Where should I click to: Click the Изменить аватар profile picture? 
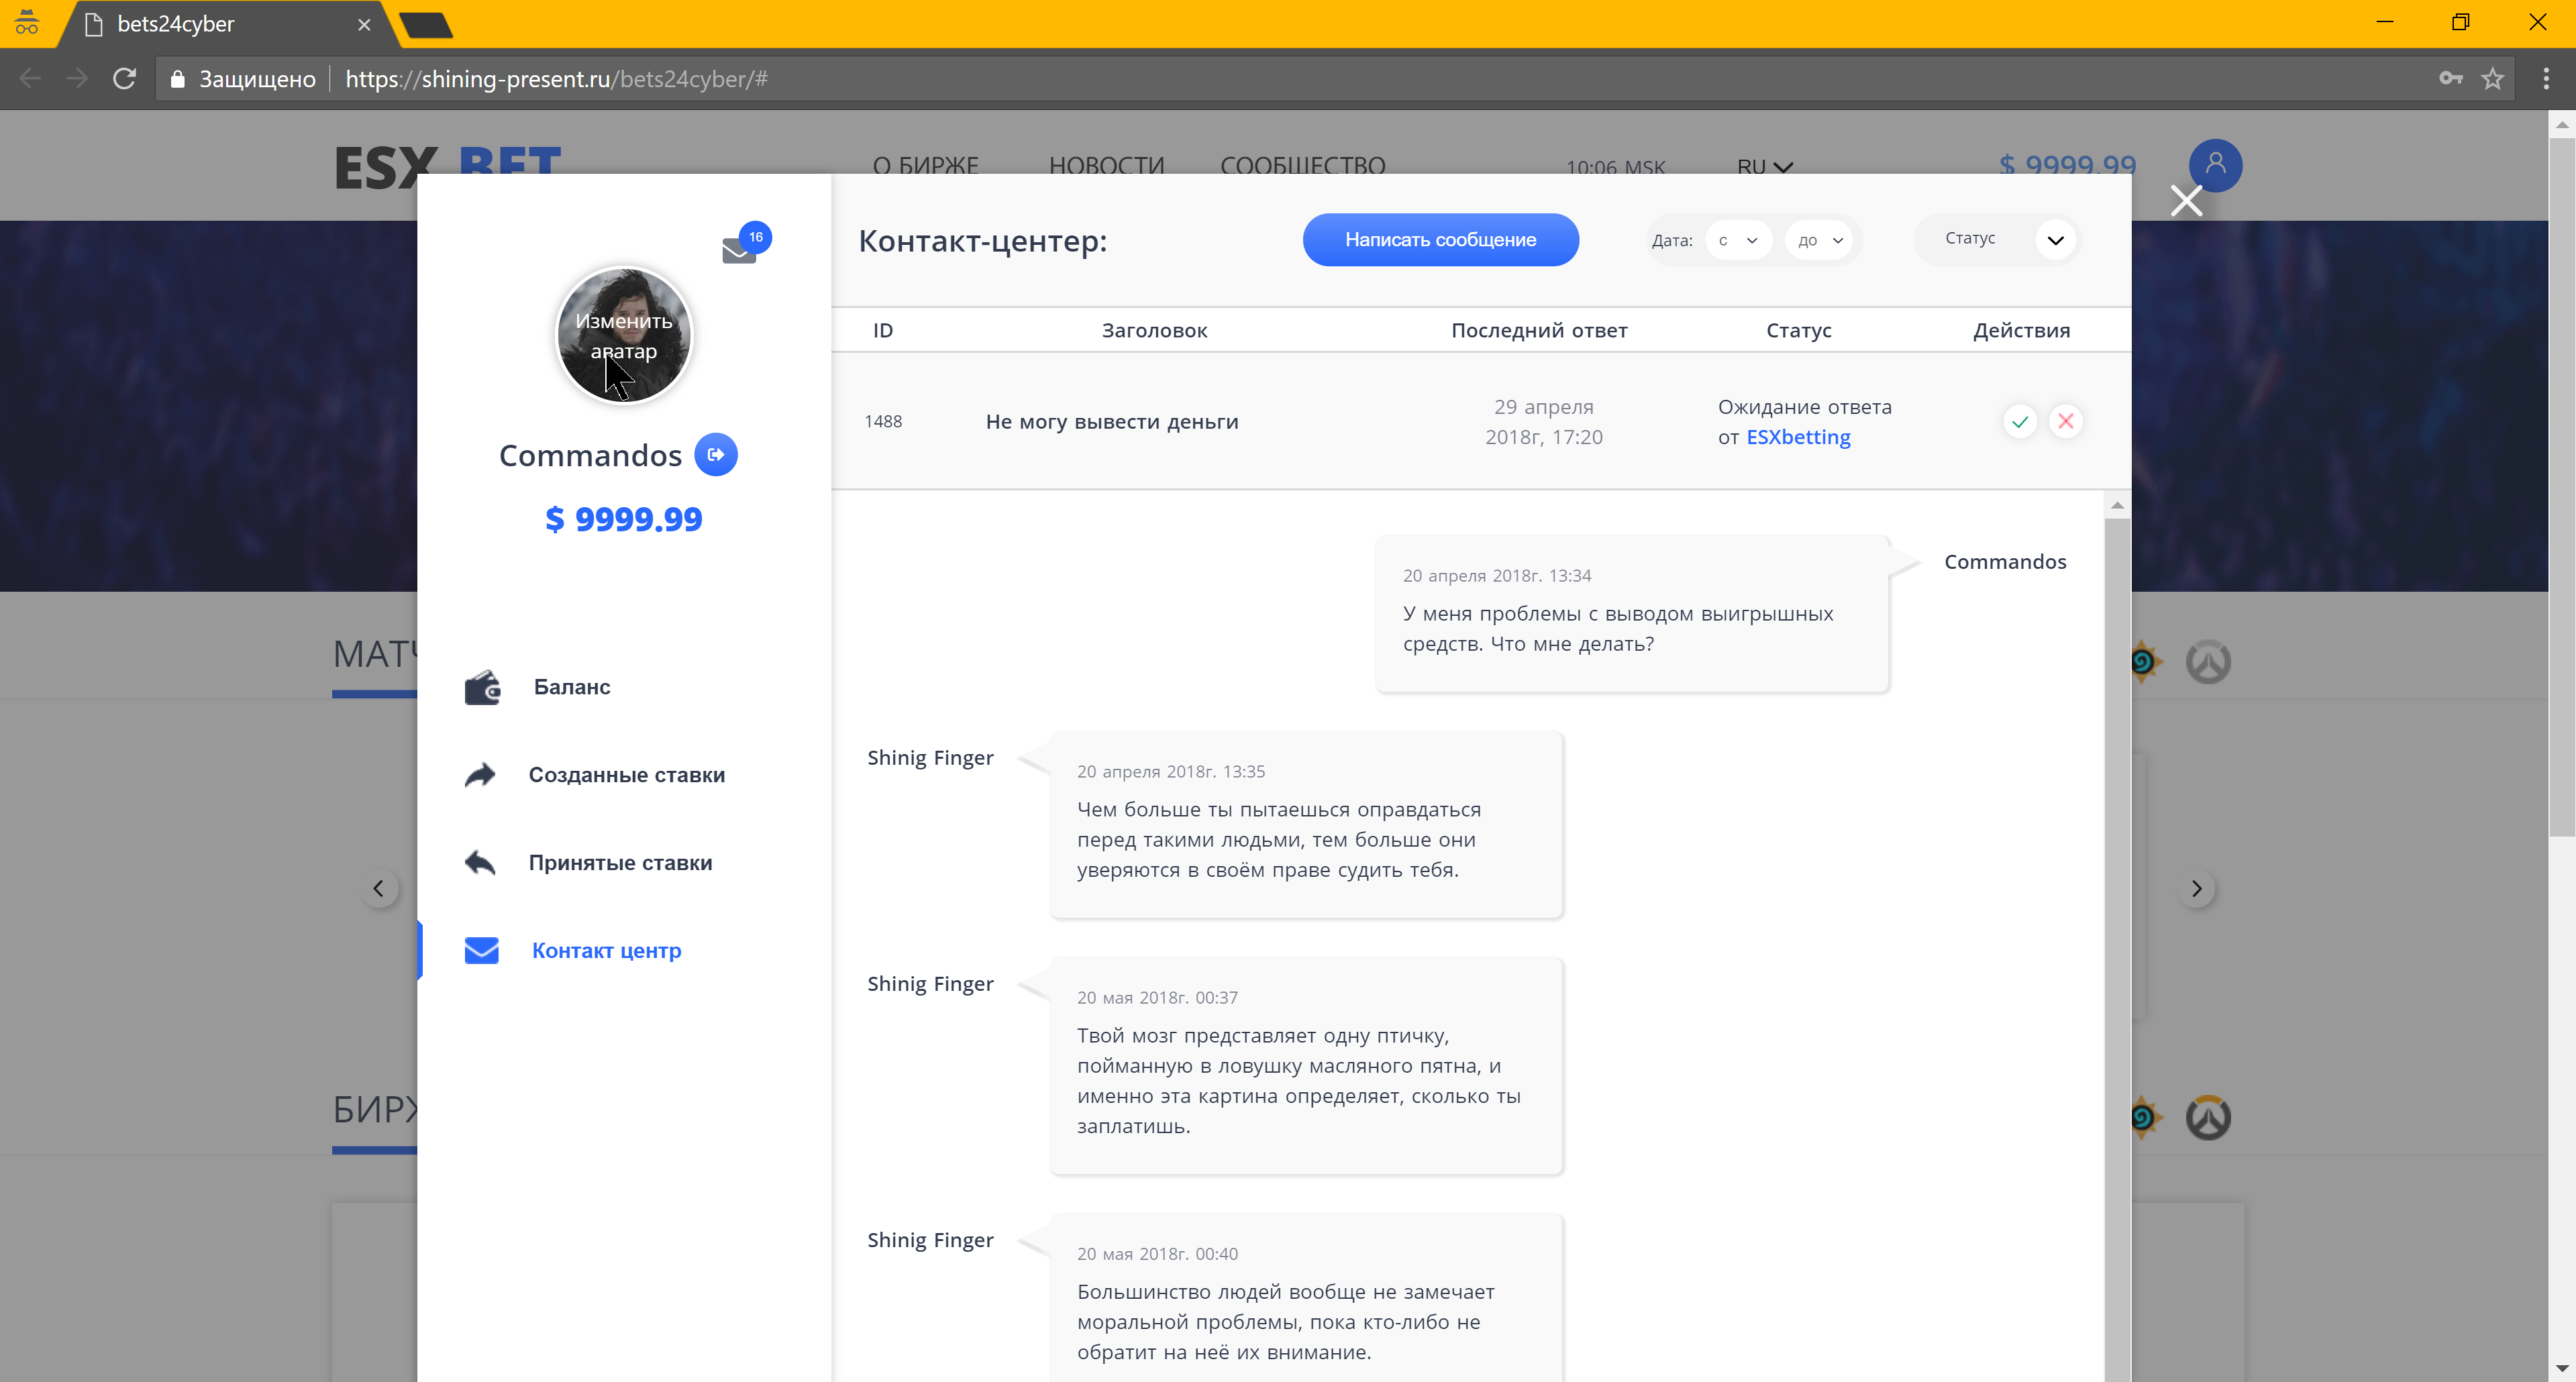coord(623,335)
